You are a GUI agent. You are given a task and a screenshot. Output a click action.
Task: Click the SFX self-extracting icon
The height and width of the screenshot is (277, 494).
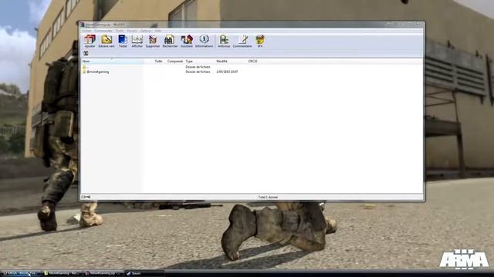(260, 41)
